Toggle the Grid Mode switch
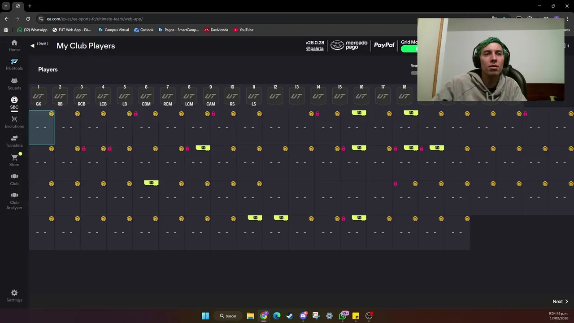574x323 pixels. [x=409, y=49]
